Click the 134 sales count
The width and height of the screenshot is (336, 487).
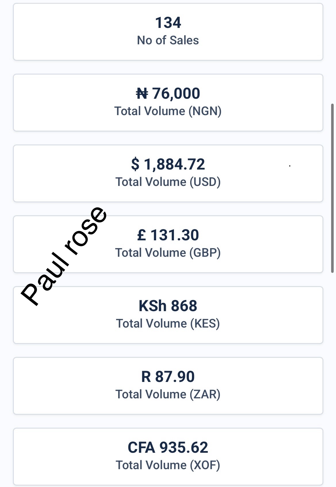(168, 22)
